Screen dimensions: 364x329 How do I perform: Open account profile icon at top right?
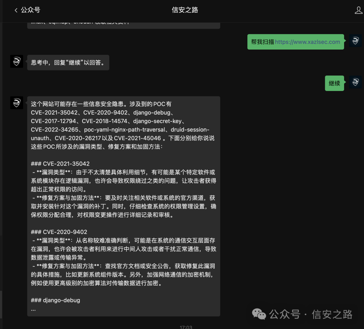click(x=359, y=10)
